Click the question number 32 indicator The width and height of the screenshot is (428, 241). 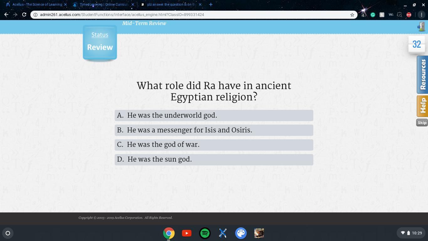pyautogui.click(x=417, y=44)
